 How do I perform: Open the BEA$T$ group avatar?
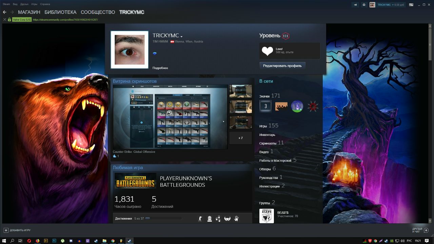267,216
